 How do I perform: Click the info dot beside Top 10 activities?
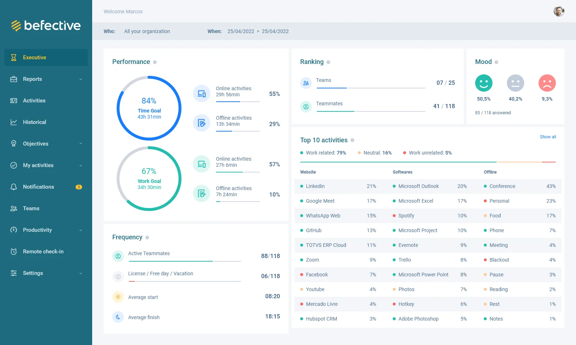click(352, 140)
